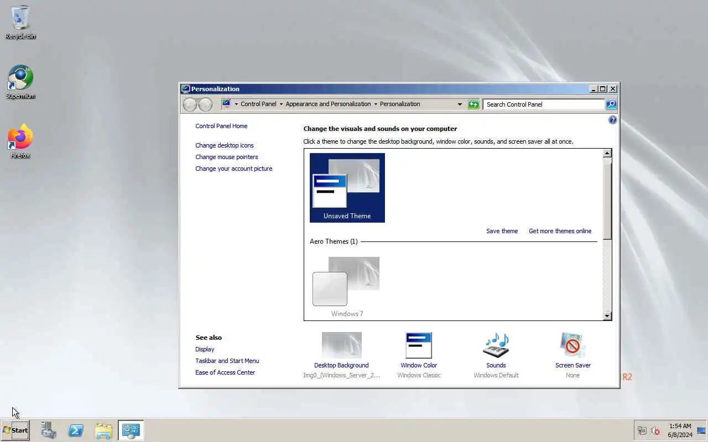Click the muted volume tray icon
708x442 pixels.
655,430
